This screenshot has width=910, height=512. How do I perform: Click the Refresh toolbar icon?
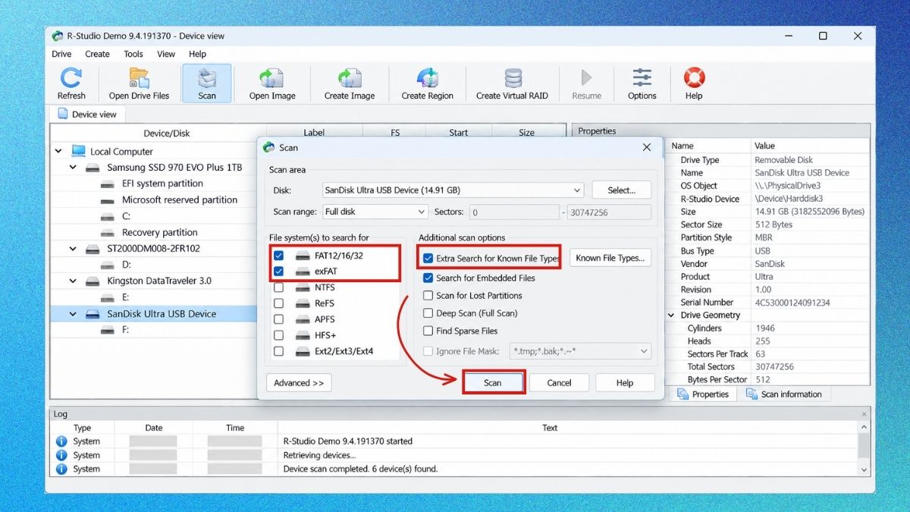[x=71, y=78]
